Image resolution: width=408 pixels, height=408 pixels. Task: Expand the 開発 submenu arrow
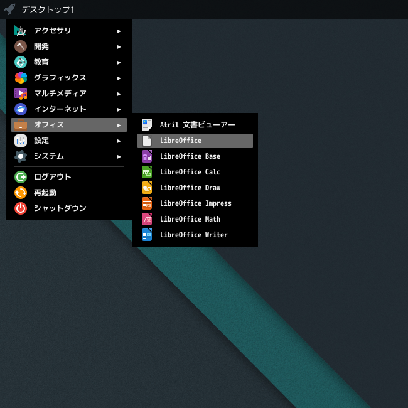(119, 47)
